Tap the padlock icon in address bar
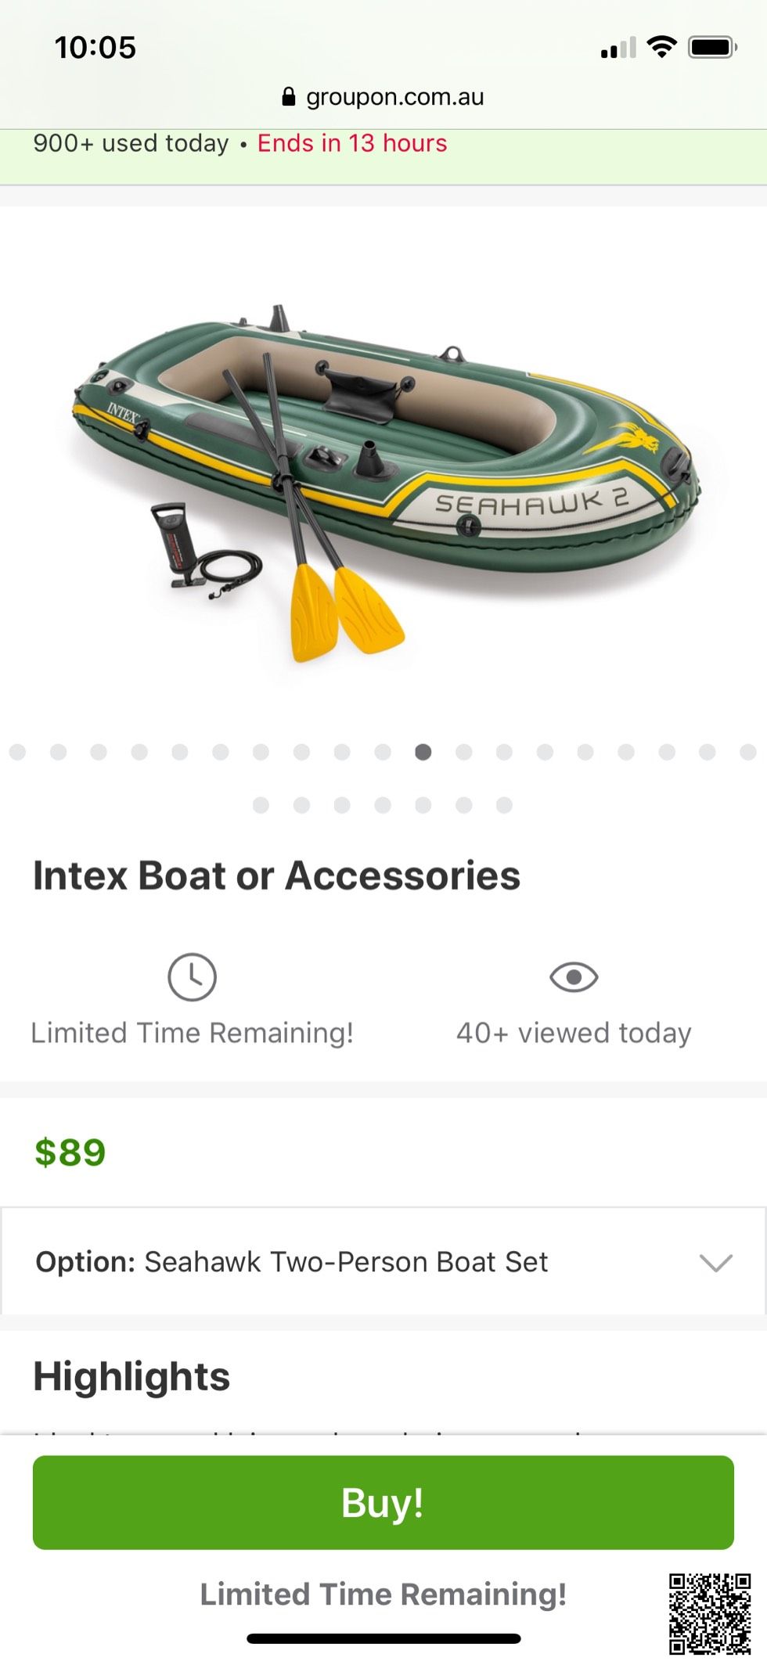The width and height of the screenshot is (767, 1661). tap(288, 97)
